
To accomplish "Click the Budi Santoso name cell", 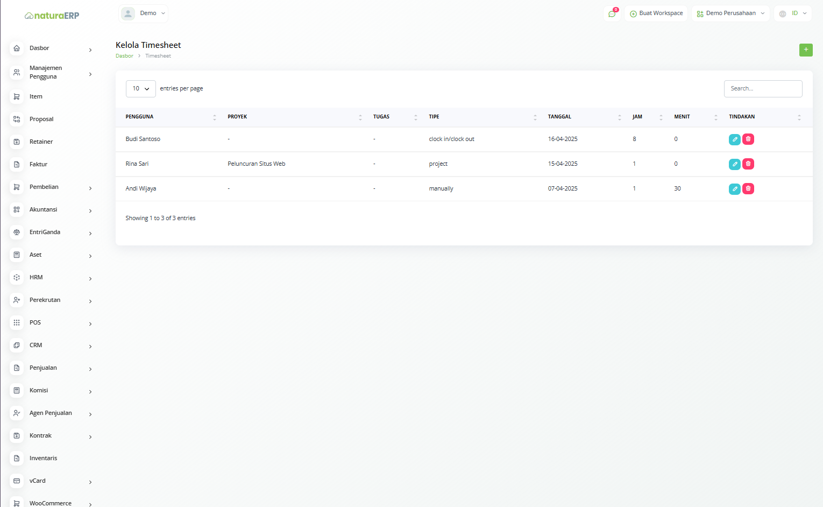I will pyautogui.click(x=143, y=139).
